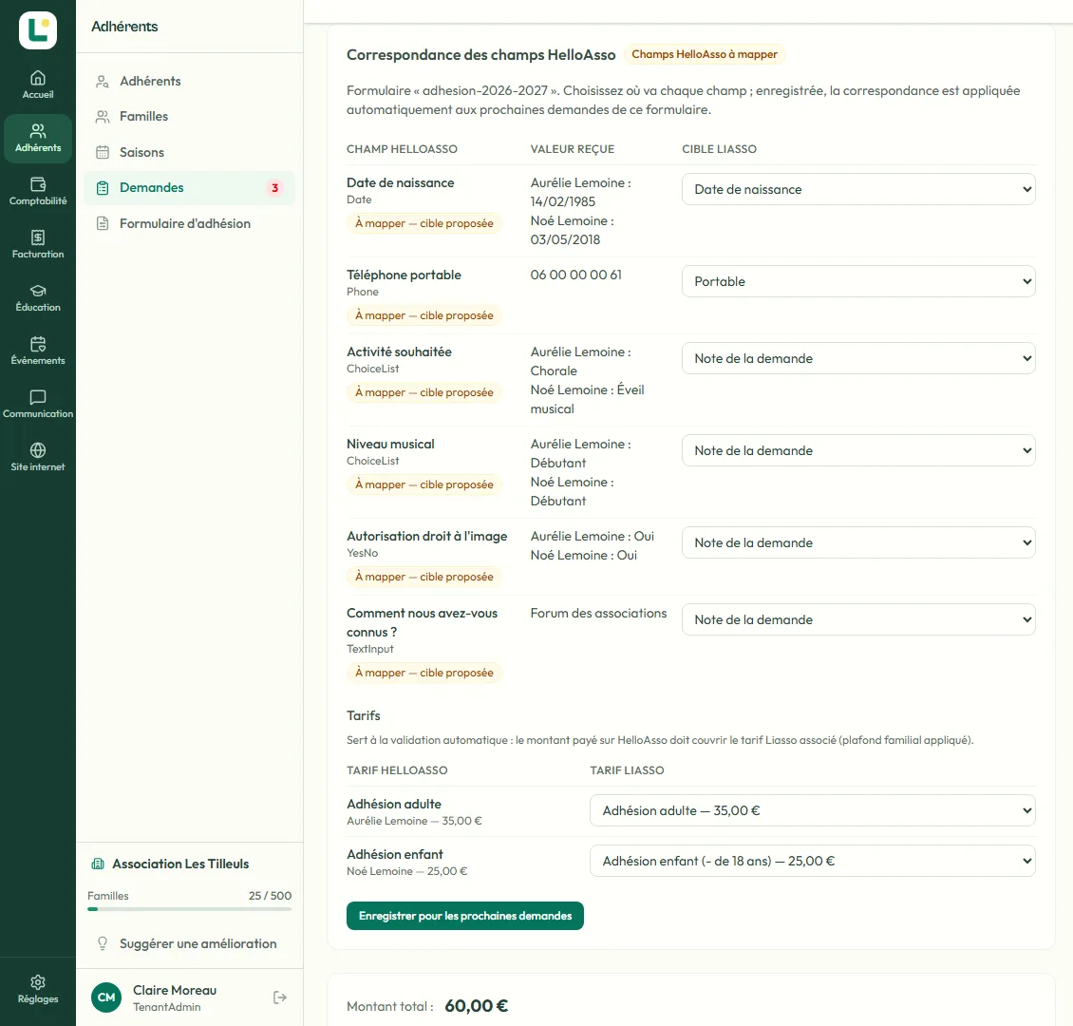
Task: Click the Adhérents submenu person icon
Action: (103, 82)
